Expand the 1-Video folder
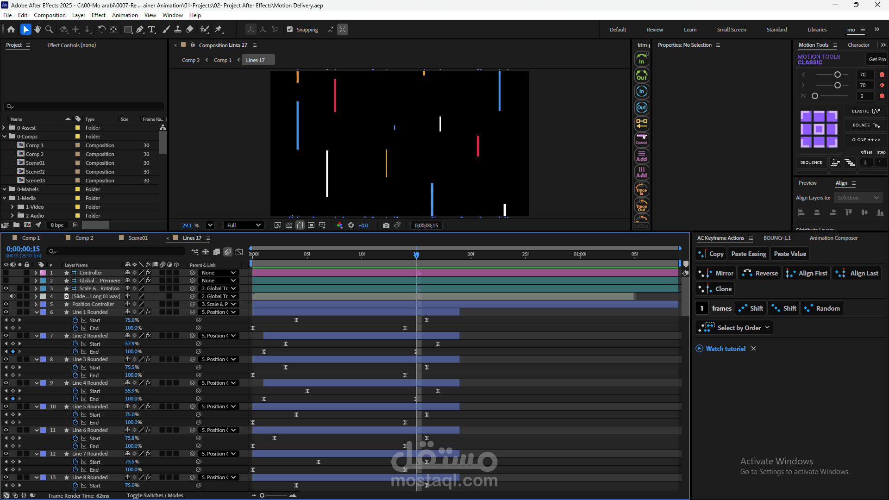This screenshot has height=500, width=889. point(13,207)
